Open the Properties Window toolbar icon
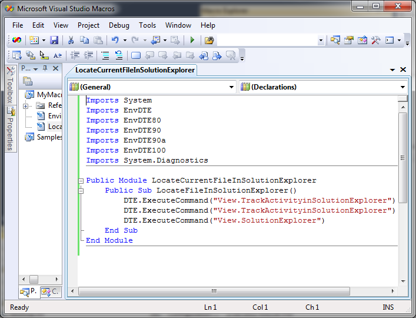The image size is (416, 318). tap(348, 41)
